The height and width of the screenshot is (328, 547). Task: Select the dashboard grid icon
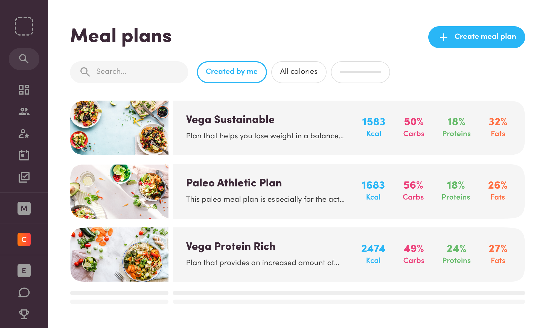coord(24,90)
